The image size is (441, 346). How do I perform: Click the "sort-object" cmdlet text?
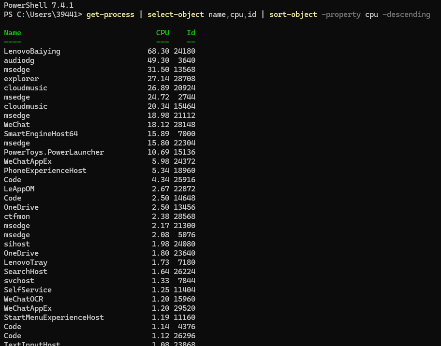click(x=294, y=14)
